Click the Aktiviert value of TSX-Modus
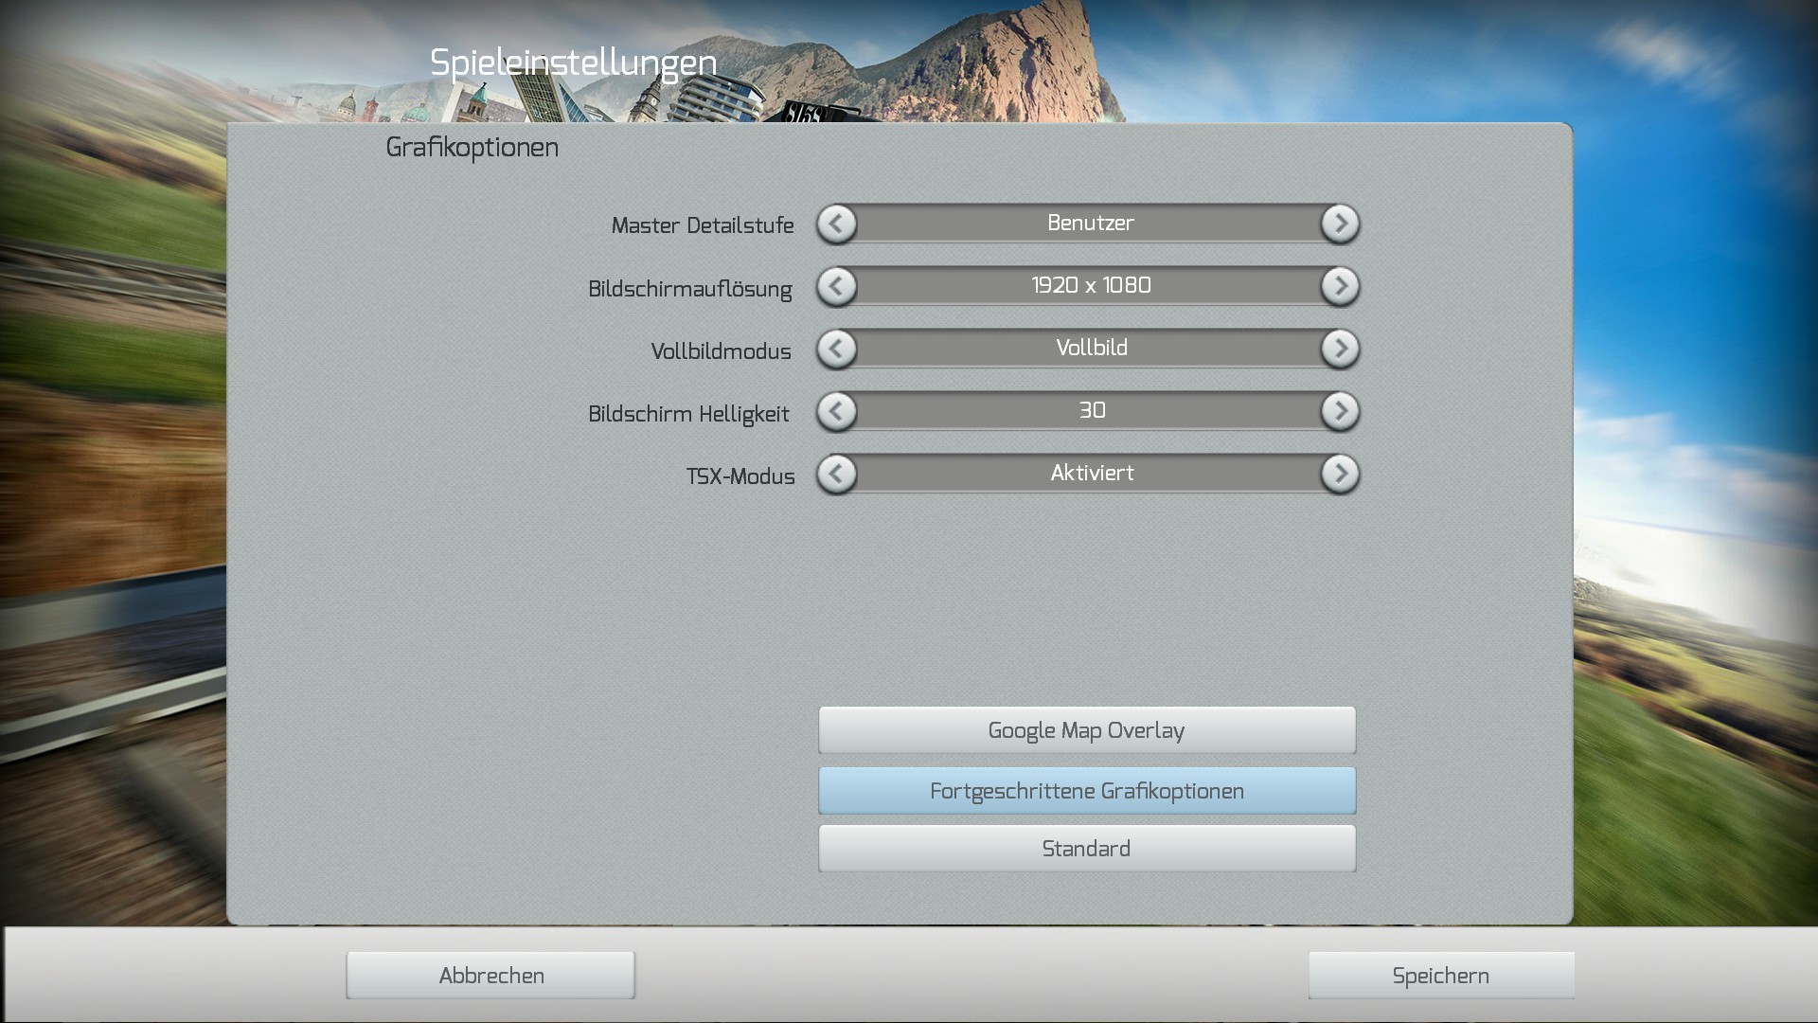1818x1023 pixels. tap(1090, 474)
